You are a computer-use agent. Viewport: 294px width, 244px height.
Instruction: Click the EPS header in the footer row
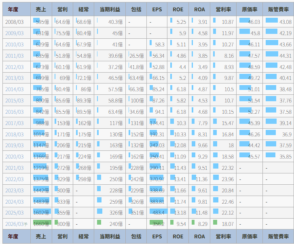(x=157, y=236)
